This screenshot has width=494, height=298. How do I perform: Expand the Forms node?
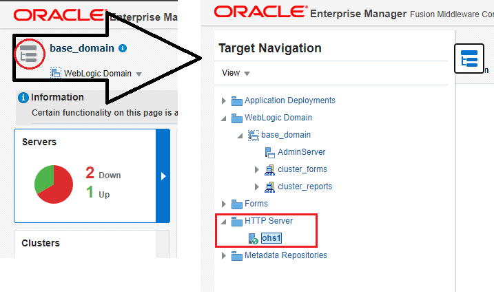coord(224,204)
